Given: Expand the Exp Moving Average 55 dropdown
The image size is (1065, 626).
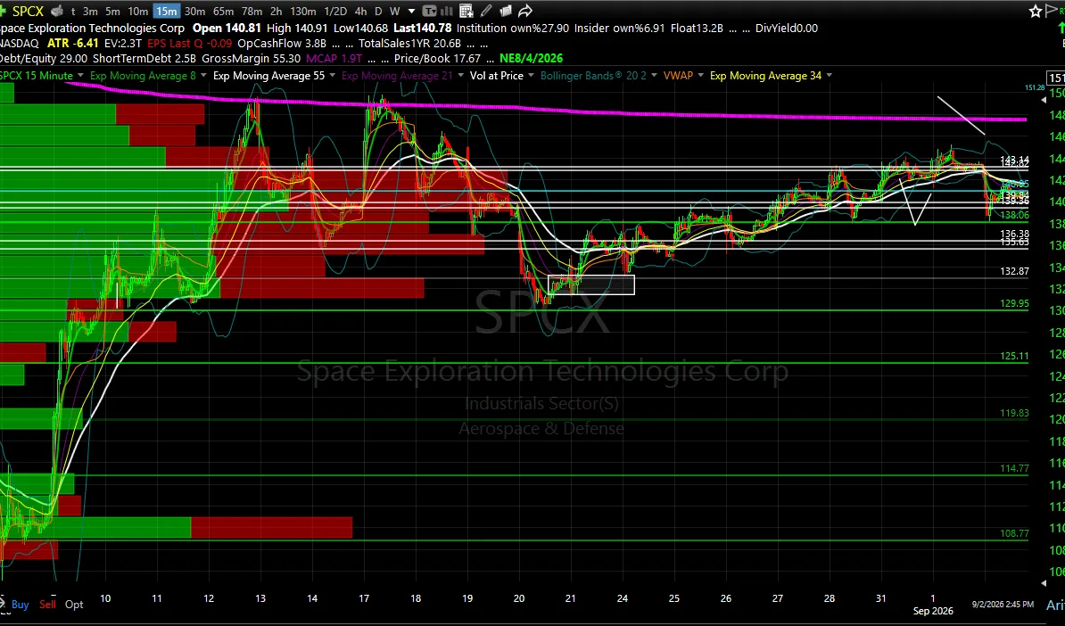Looking at the screenshot, I should click(x=332, y=76).
